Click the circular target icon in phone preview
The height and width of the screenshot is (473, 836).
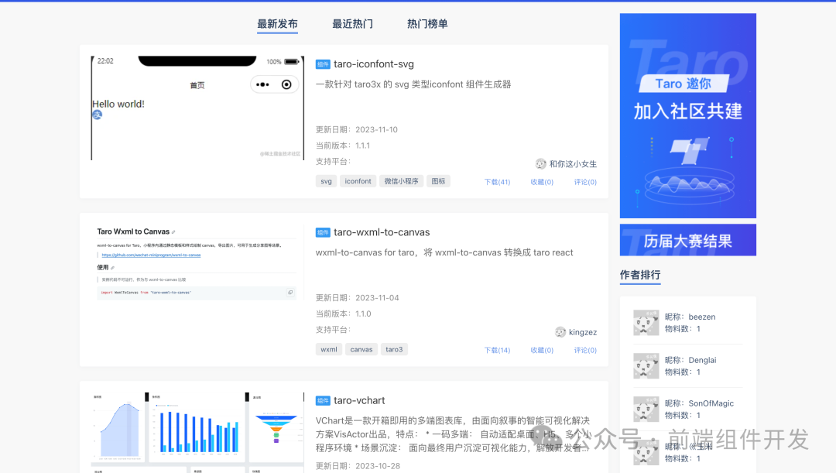point(286,84)
